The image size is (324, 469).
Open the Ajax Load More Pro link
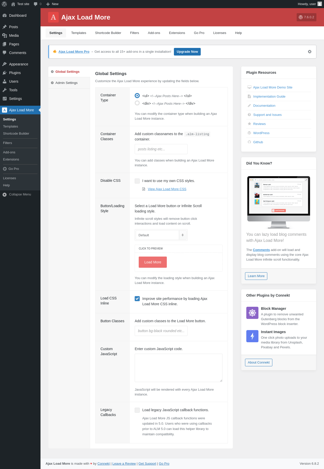click(x=74, y=52)
